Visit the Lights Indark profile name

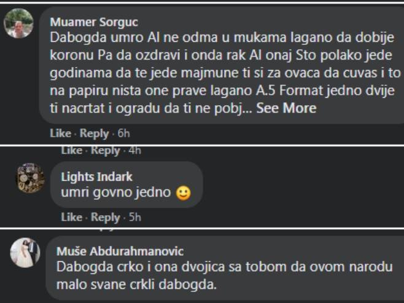96,177
